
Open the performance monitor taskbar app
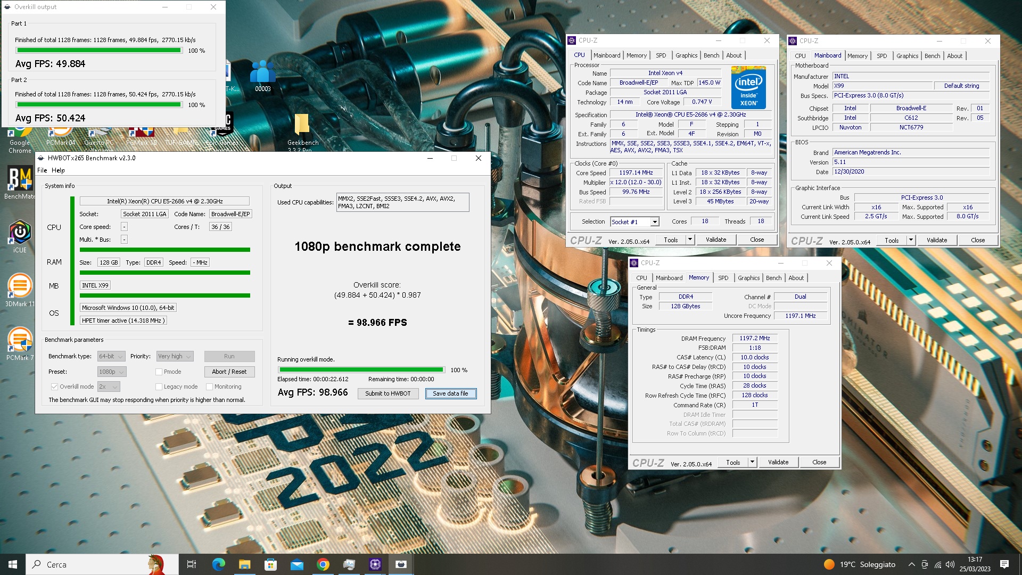[349, 564]
